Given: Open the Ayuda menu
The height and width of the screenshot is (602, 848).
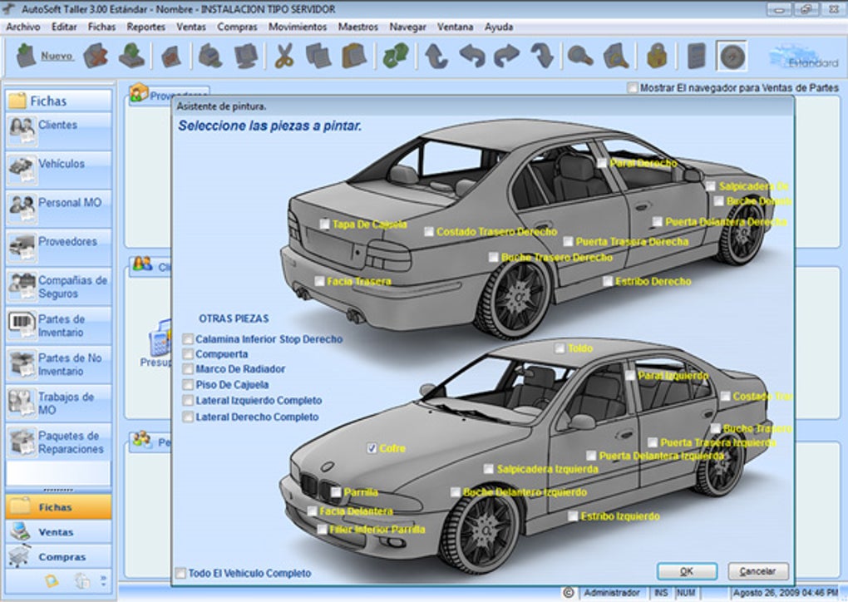Looking at the screenshot, I should point(499,27).
